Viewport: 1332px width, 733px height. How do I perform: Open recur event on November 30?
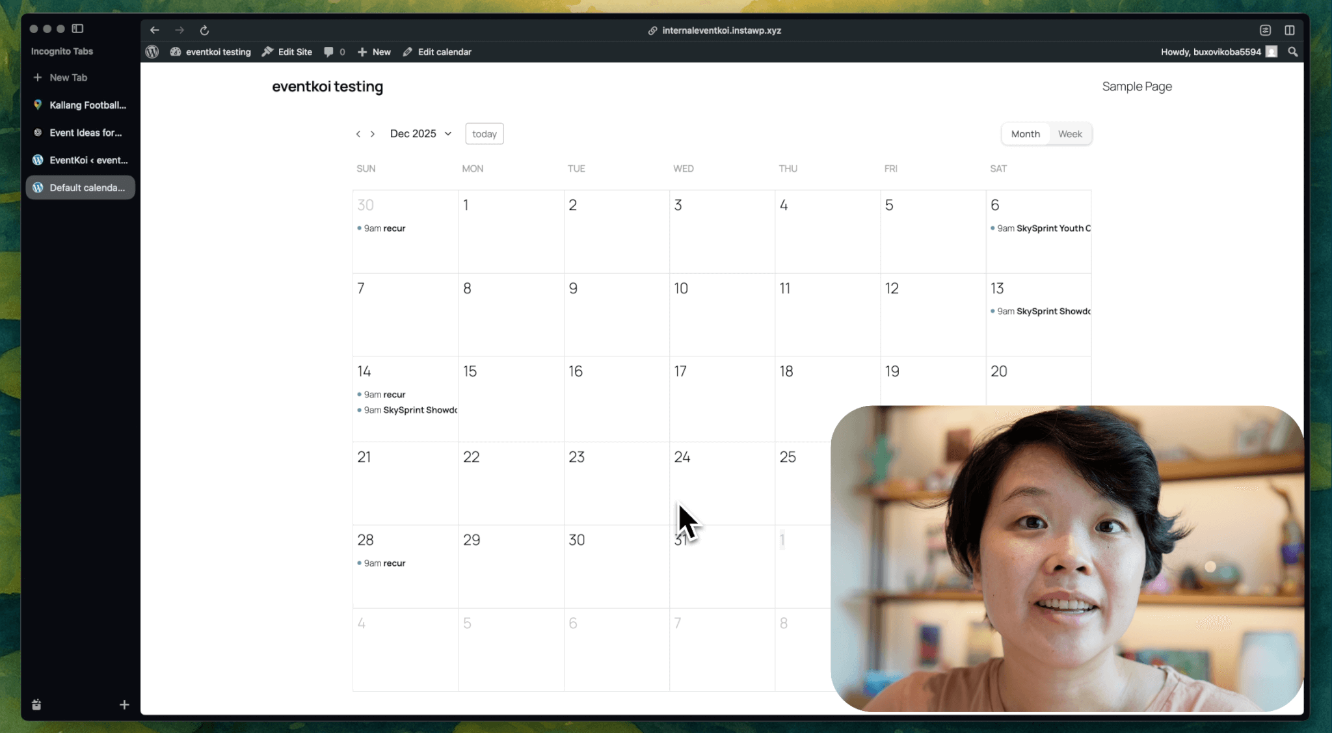(x=382, y=228)
